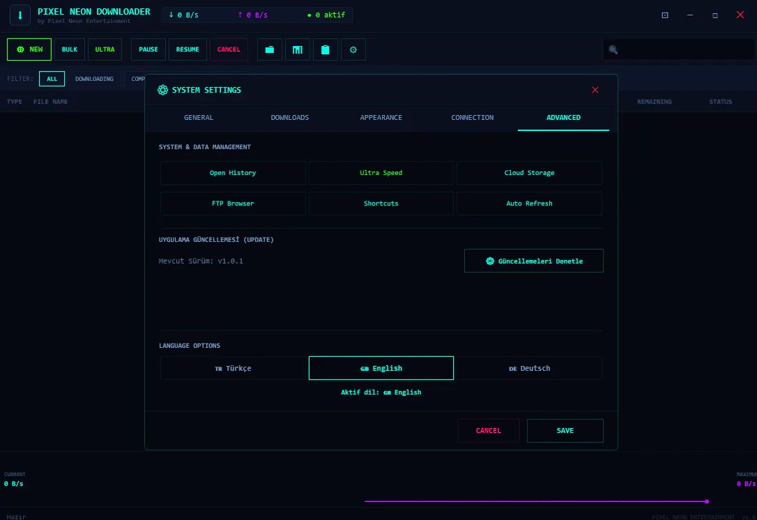Viewport: 757px width, 520px height.
Task: Click the LANGUAGE OPTIONS heading
Action: (x=190, y=345)
